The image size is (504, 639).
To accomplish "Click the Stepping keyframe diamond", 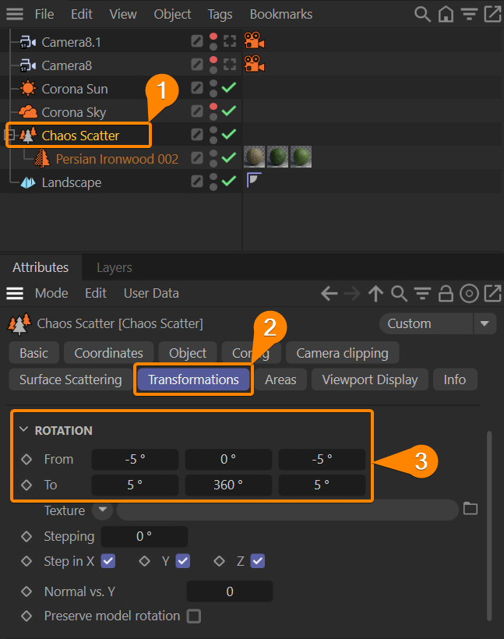I will coord(26,536).
